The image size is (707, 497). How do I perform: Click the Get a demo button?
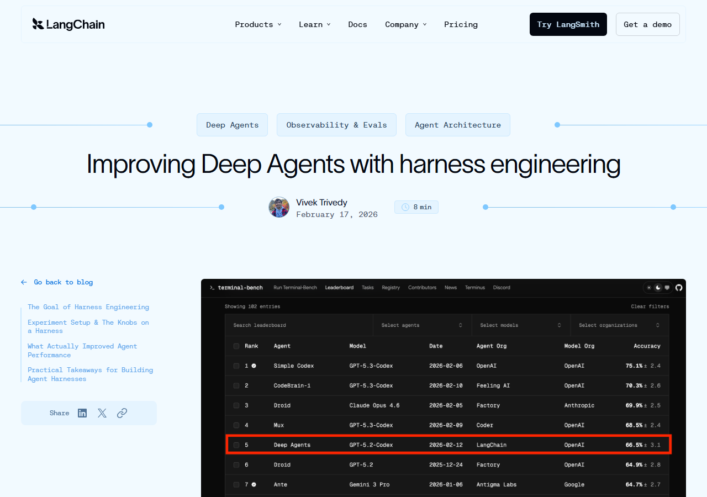tap(648, 24)
